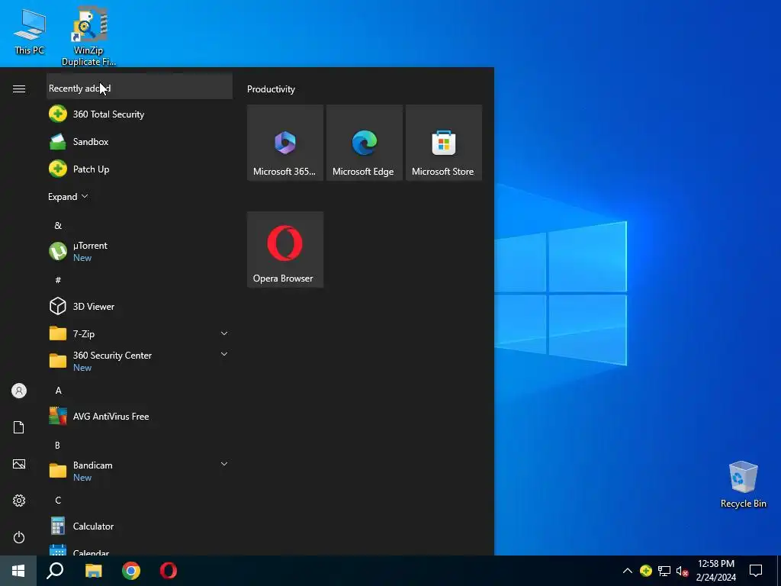Expand the Recently added list
Image resolution: width=781 pixels, height=586 pixels.
pyautogui.click(x=68, y=196)
